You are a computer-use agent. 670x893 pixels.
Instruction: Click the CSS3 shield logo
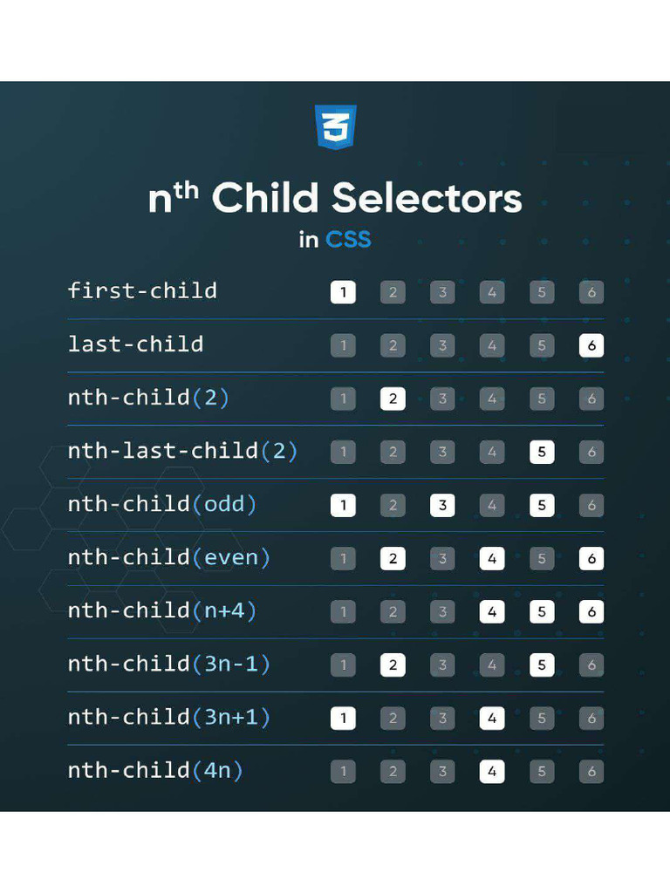(335, 127)
